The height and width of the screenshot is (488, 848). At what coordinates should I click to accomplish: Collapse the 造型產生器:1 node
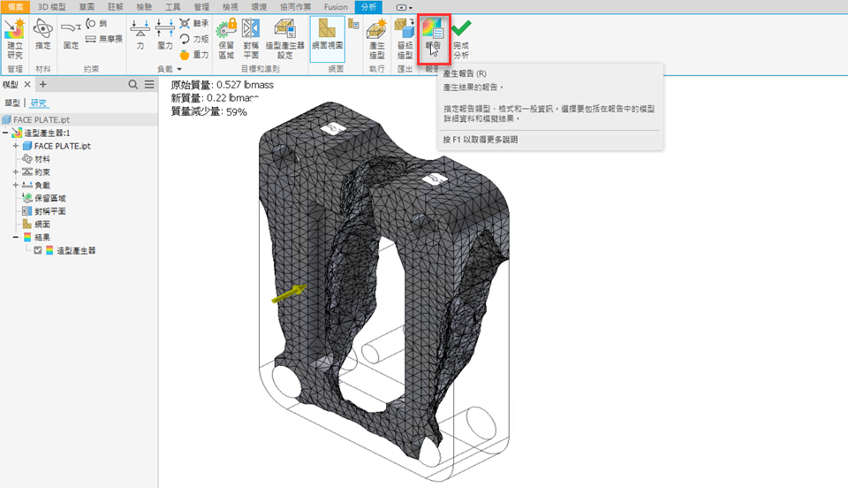coord(5,133)
